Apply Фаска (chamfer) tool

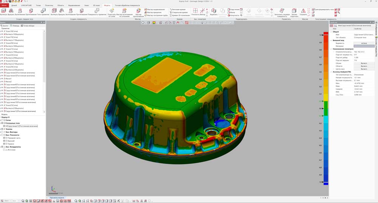[231, 12]
